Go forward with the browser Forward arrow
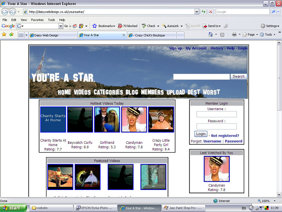The height and width of the screenshot is (212, 282). click(12, 12)
